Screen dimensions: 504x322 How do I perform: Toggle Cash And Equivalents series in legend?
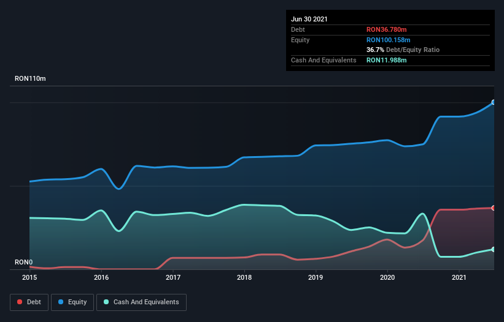141,302
